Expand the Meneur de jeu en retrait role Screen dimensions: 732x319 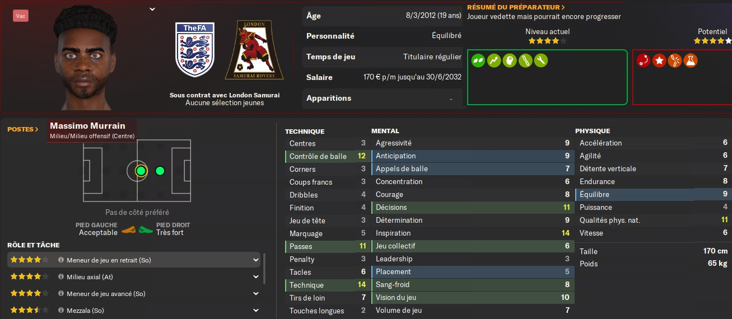tap(256, 260)
